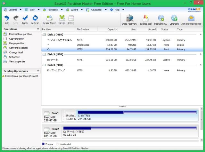The image size is (205, 152).
Task: Select the Unallocated 13.87 GB row
Action: [122, 45]
